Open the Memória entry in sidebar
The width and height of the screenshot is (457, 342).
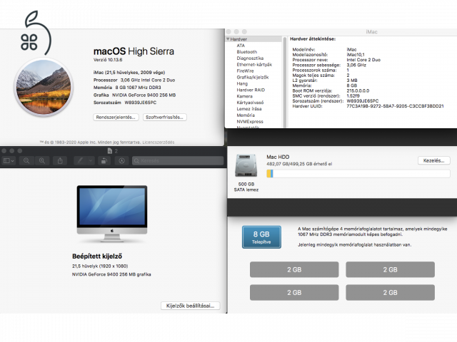pyautogui.click(x=246, y=115)
